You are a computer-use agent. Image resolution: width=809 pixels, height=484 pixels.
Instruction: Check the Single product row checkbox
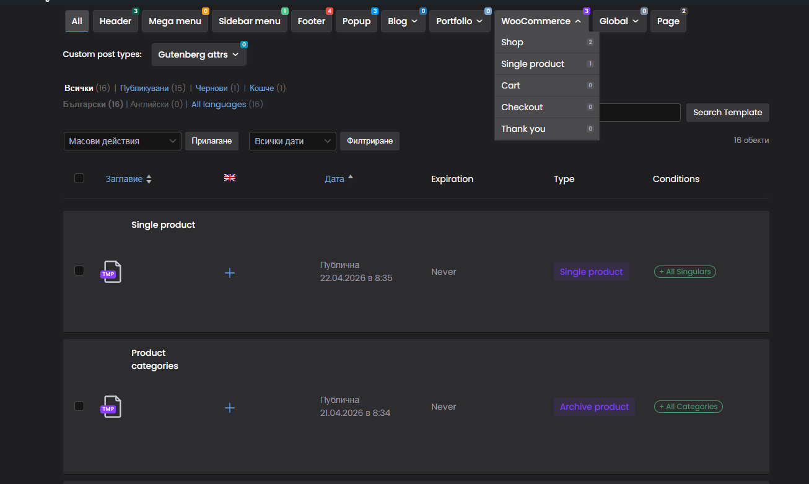(79, 270)
